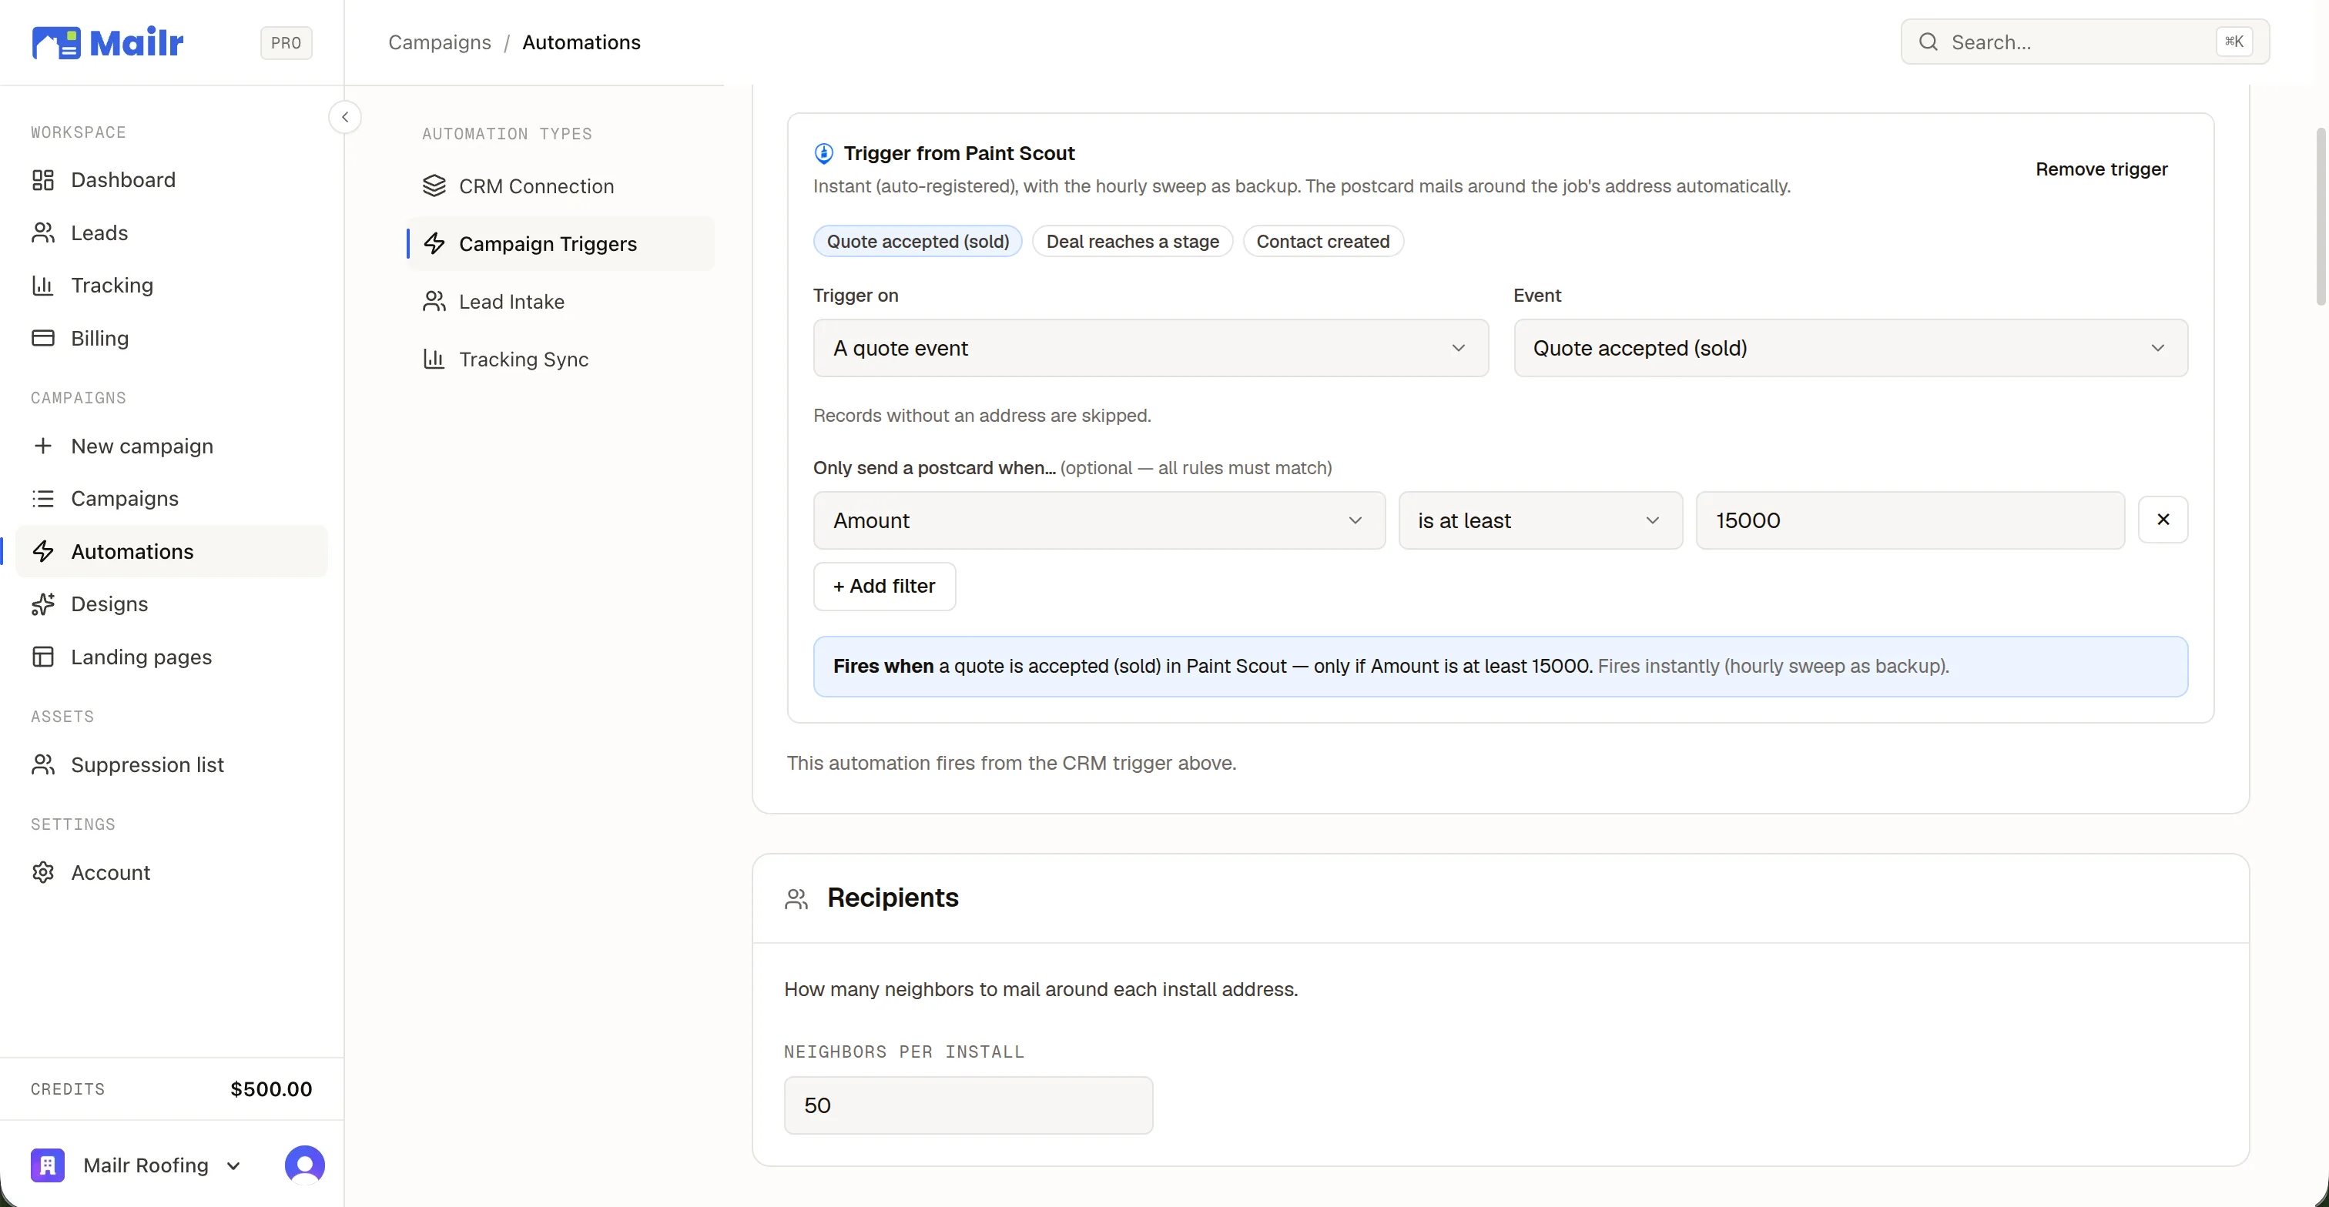Open the Amount filter field dropdown
Viewport: 2329px width, 1207px height.
(x=1098, y=520)
